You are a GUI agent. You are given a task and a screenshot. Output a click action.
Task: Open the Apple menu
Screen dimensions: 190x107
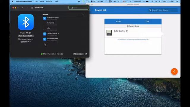[12, 1]
